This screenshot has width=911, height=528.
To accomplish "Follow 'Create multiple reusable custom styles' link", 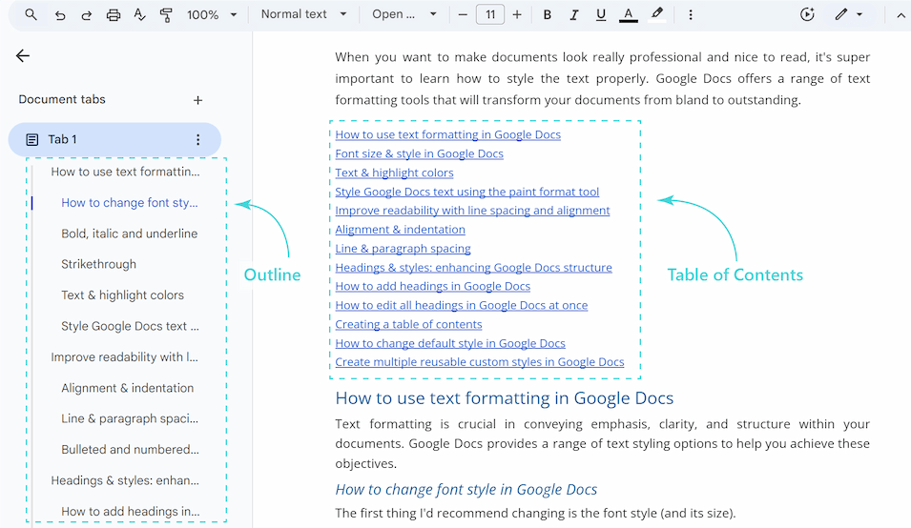I will (479, 362).
